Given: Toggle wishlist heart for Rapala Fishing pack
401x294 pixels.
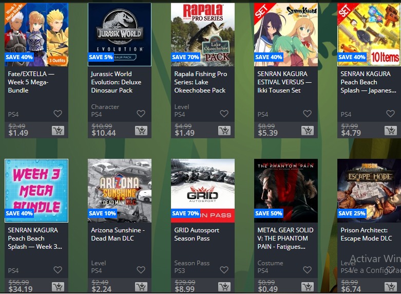Looking at the screenshot, I should (224, 114).
